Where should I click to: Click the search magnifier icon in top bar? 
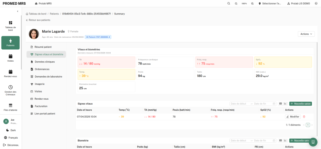[229, 3]
